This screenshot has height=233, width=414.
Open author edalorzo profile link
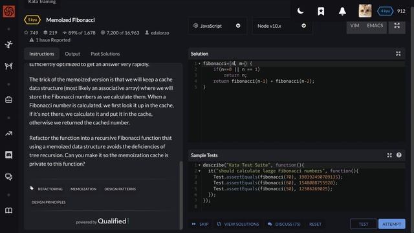point(160,33)
